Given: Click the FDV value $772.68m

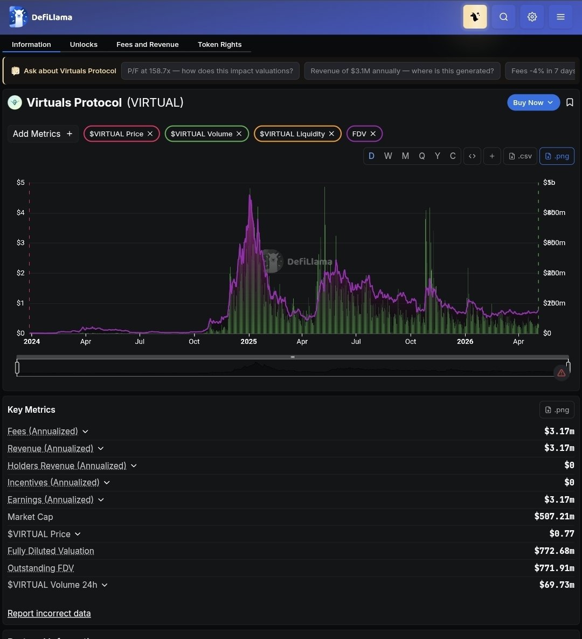Looking at the screenshot, I should tap(555, 551).
